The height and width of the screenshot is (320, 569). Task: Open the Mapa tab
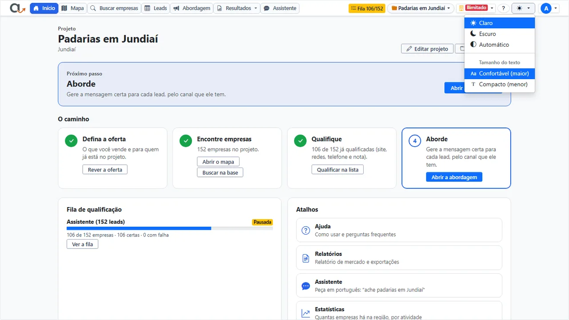click(72, 8)
